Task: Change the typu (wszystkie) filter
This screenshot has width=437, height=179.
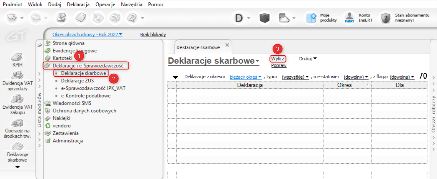Action: (x=295, y=77)
